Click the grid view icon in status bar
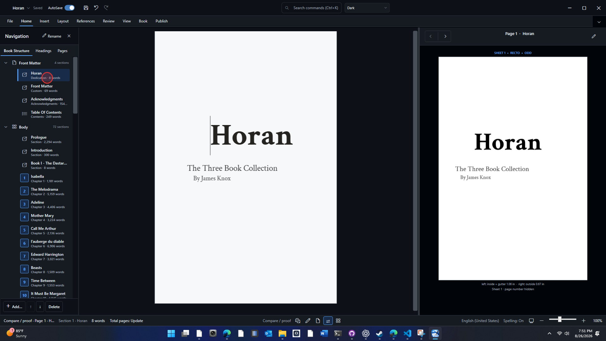The image size is (606, 341). tap(338, 321)
